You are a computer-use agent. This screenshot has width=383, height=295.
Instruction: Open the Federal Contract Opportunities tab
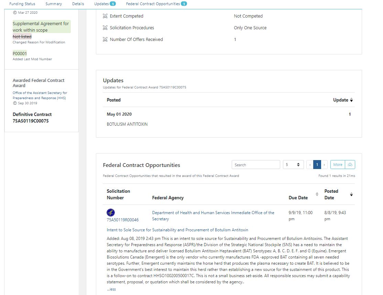tap(153, 4)
